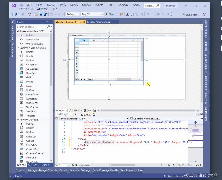222x180 pixels.
Task: Open the designer zoom 70.44% dropdown
Action: (x=66, y=110)
